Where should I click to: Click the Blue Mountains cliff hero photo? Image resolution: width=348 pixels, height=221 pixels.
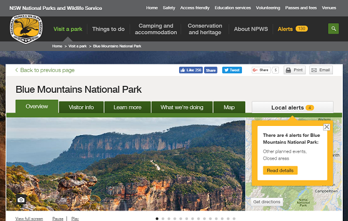pyautogui.click(x=126, y=164)
